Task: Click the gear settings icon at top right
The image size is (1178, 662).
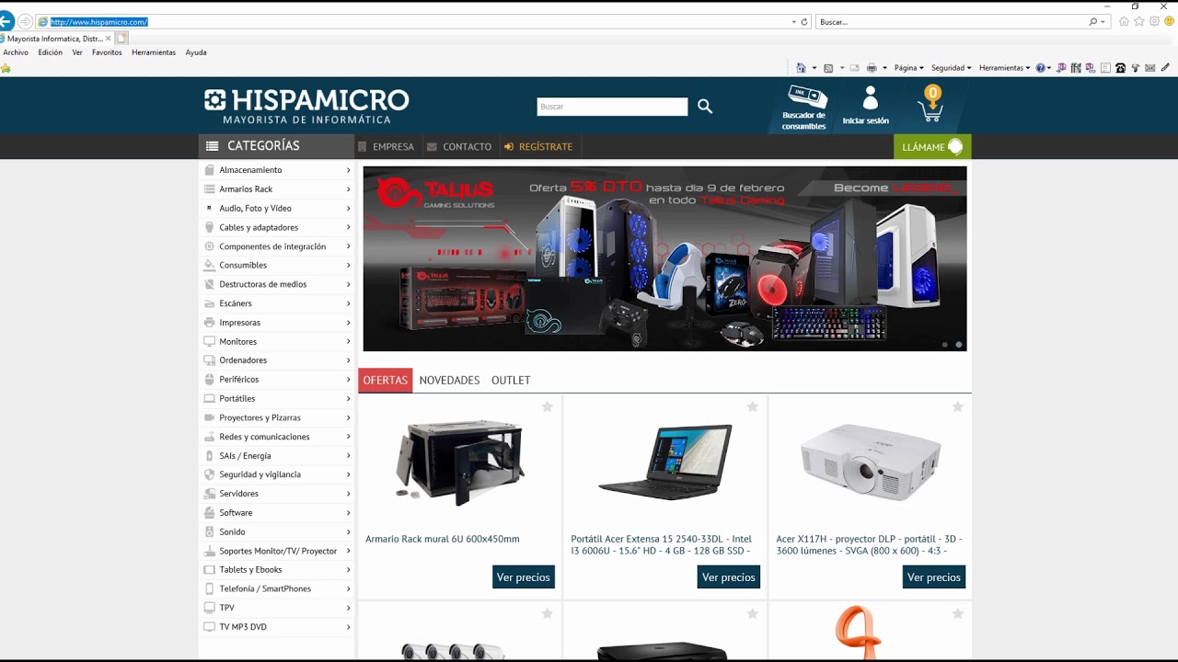Action: [x=1154, y=21]
